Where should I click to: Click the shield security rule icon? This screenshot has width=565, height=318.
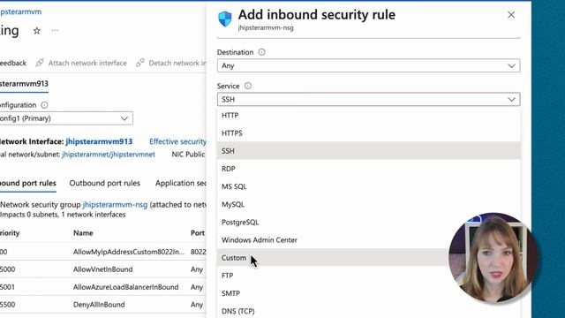point(225,19)
